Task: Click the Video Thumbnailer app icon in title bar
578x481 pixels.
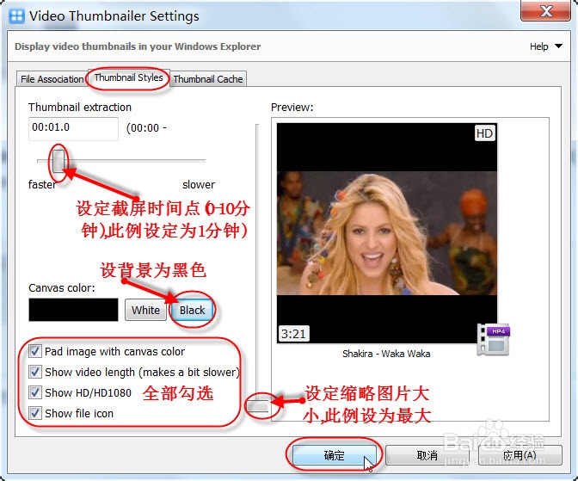Action: [x=16, y=16]
